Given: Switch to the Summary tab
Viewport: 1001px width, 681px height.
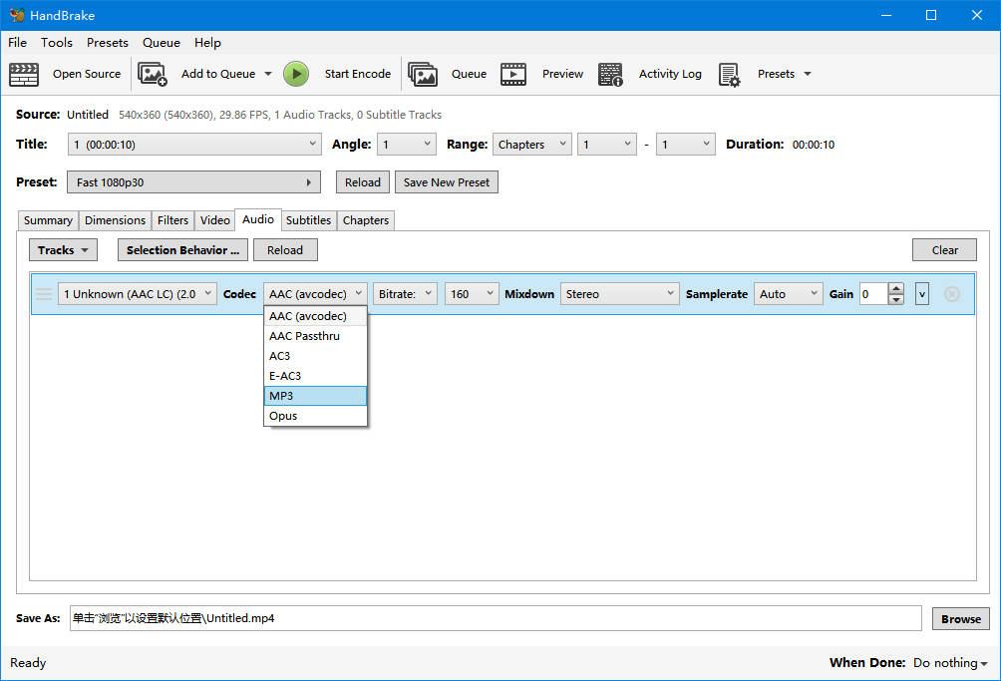Looking at the screenshot, I should 48,220.
